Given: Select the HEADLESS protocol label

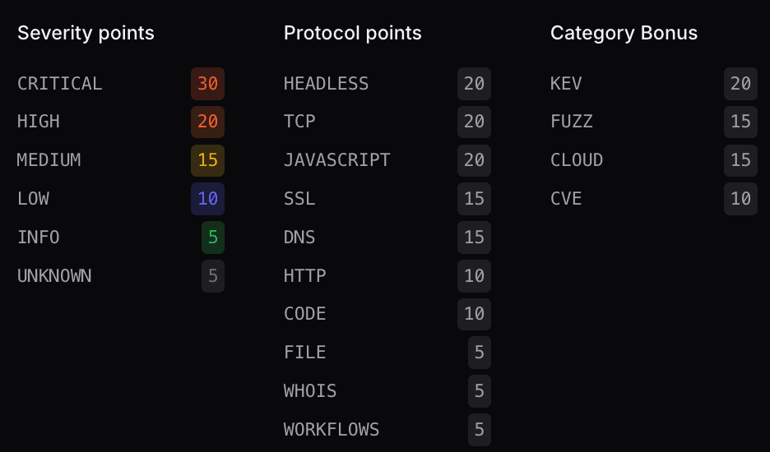Looking at the screenshot, I should [326, 84].
